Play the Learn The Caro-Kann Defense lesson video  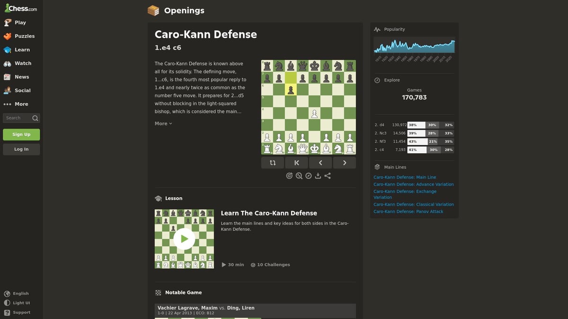coord(184,239)
